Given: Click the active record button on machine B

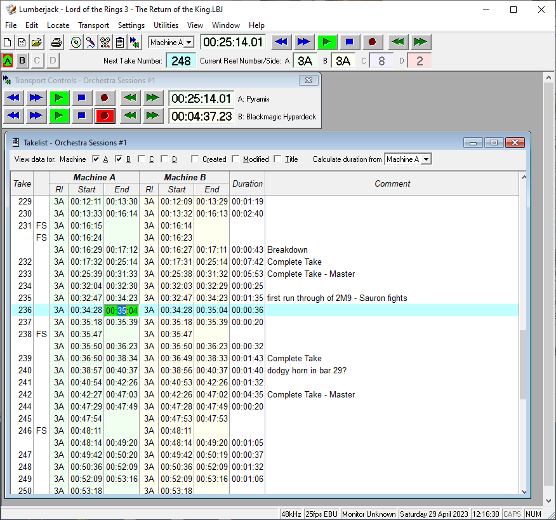Looking at the screenshot, I should click(x=105, y=116).
